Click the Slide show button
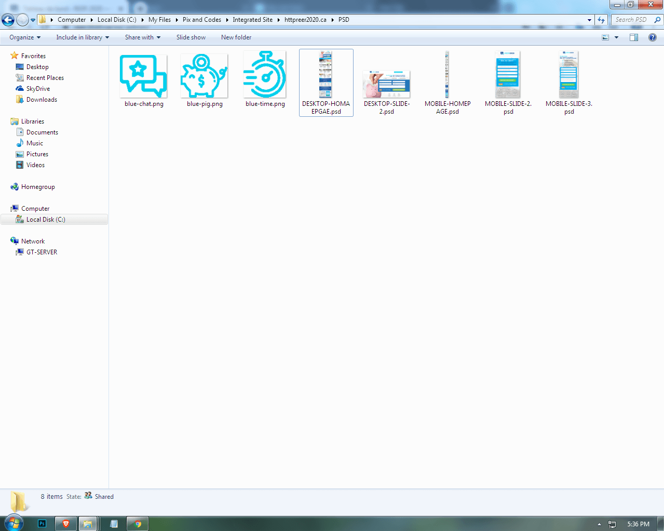 click(191, 37)
